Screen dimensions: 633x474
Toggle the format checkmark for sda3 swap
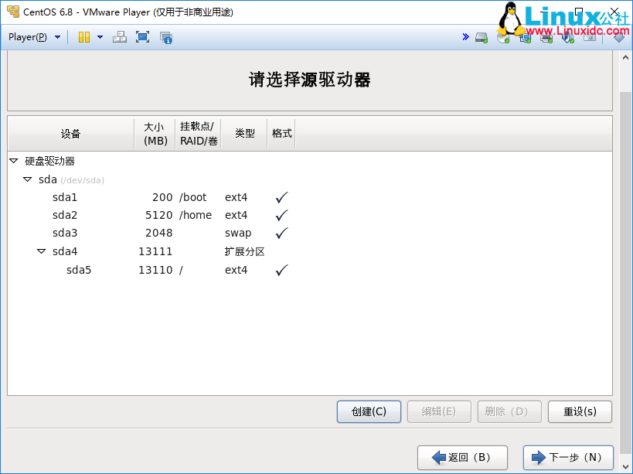point(281,233)
